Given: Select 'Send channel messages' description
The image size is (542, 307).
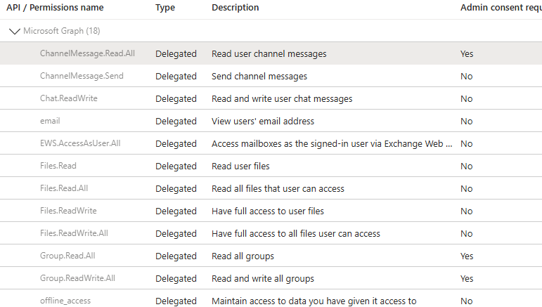Looking at the screenshot, I should click(259, 77).
